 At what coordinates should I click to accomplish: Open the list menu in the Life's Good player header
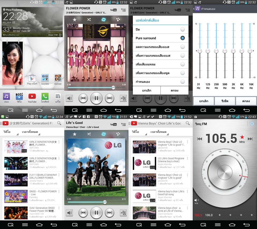(124, 125)
